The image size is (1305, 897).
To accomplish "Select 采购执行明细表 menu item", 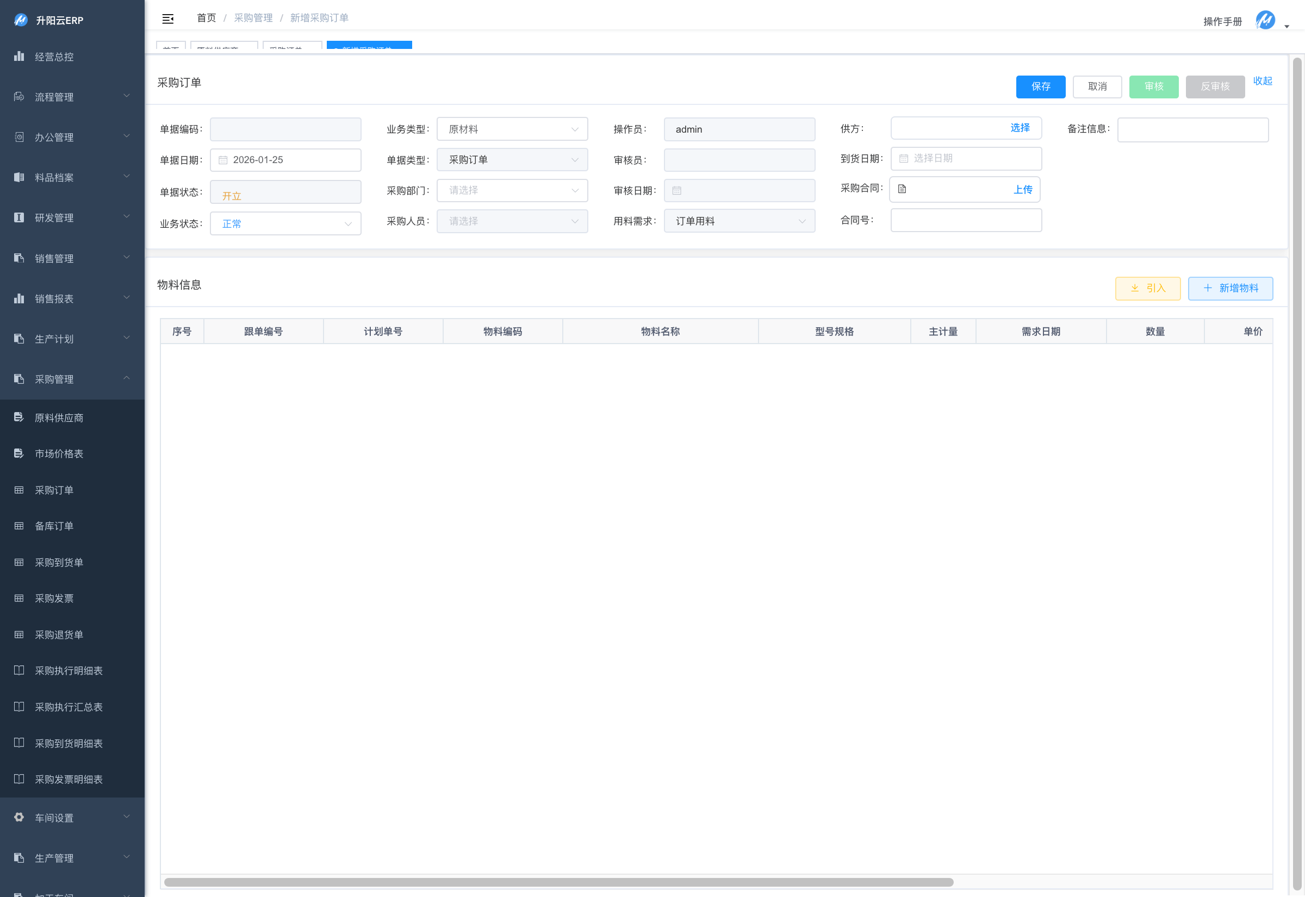I will (69, 670).
